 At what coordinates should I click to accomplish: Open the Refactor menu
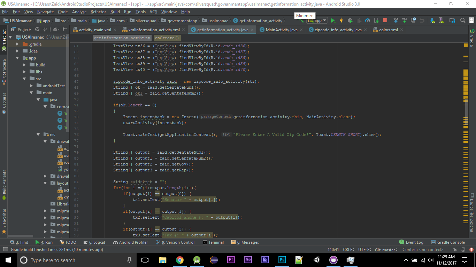click(x=98, y=12)
